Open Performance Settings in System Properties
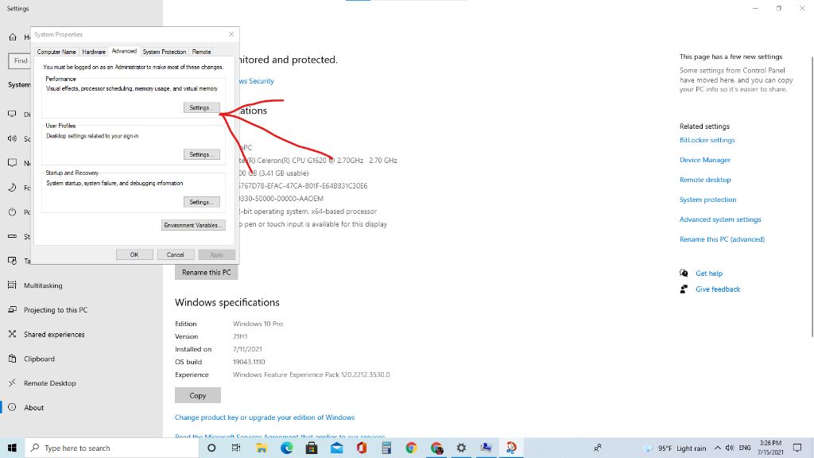The width and height of the screenshot is (814, 458). [x=201, y=107]
